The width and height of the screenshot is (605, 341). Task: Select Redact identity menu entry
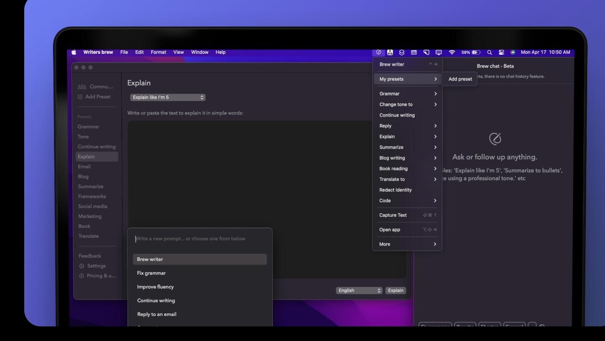[407, 190]
